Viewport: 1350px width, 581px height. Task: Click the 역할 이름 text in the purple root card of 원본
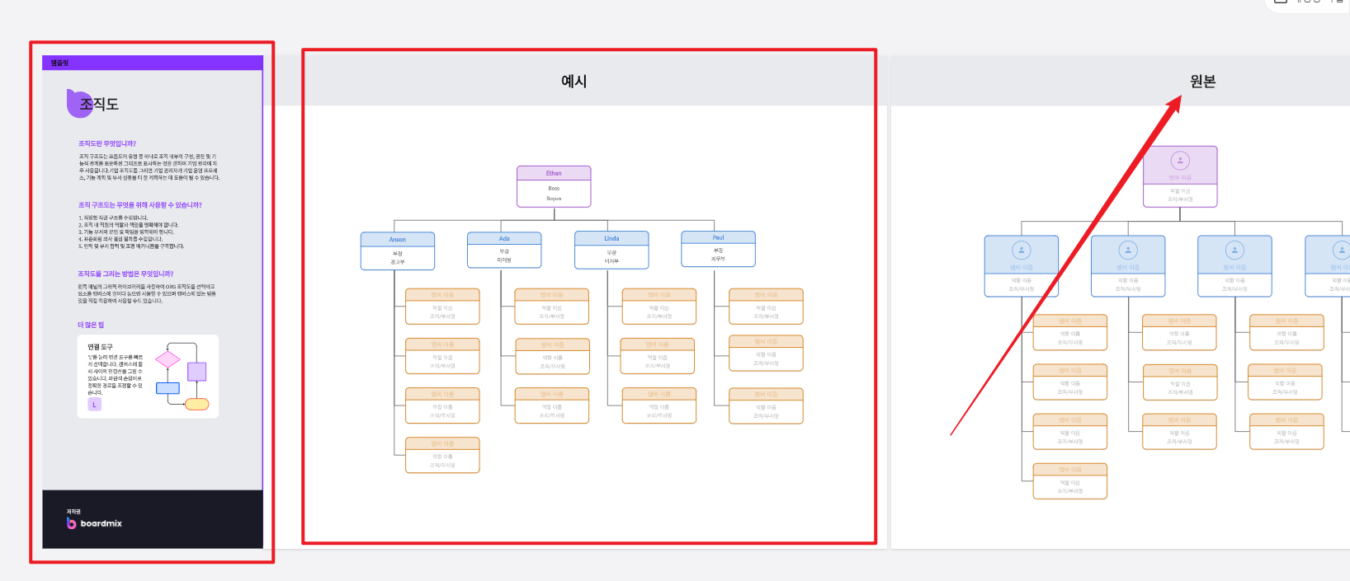[1180, 191]
